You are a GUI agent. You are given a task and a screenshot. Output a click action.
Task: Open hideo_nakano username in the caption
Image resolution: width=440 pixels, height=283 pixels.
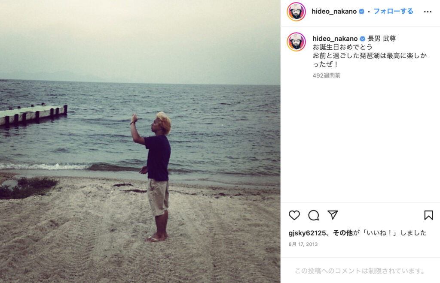click(335, 38)
